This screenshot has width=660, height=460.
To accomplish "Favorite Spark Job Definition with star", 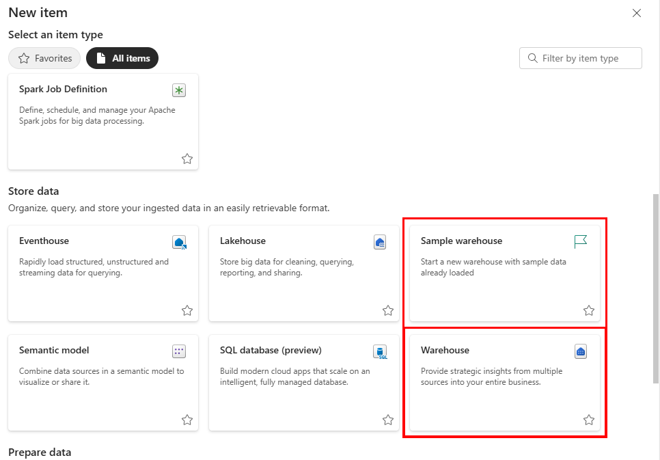I will (187, 159).
